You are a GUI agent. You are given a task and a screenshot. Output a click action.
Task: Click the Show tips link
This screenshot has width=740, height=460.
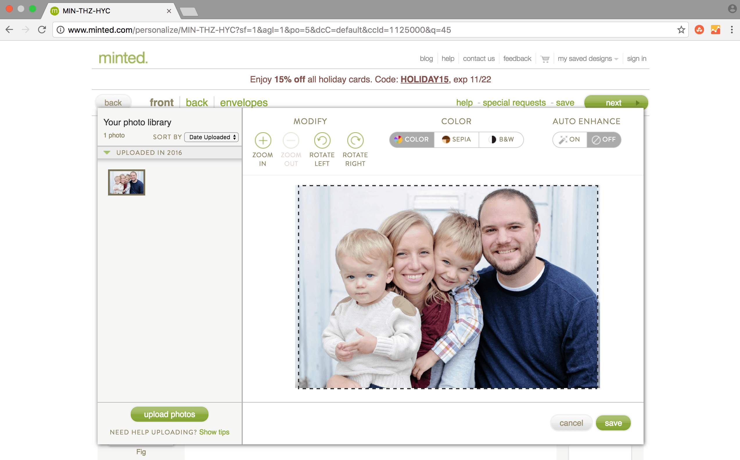[214, 431]
